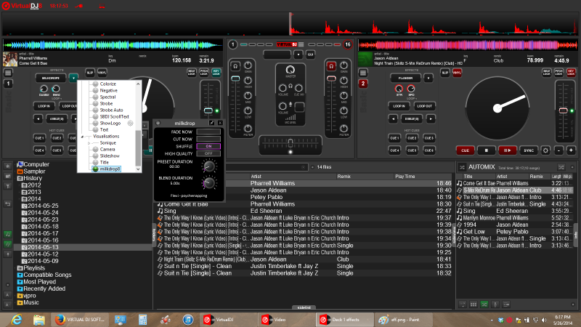Click deck 2 CUE 1 hot cue
The height and width of the screenshot is (327, 581).
394,138
